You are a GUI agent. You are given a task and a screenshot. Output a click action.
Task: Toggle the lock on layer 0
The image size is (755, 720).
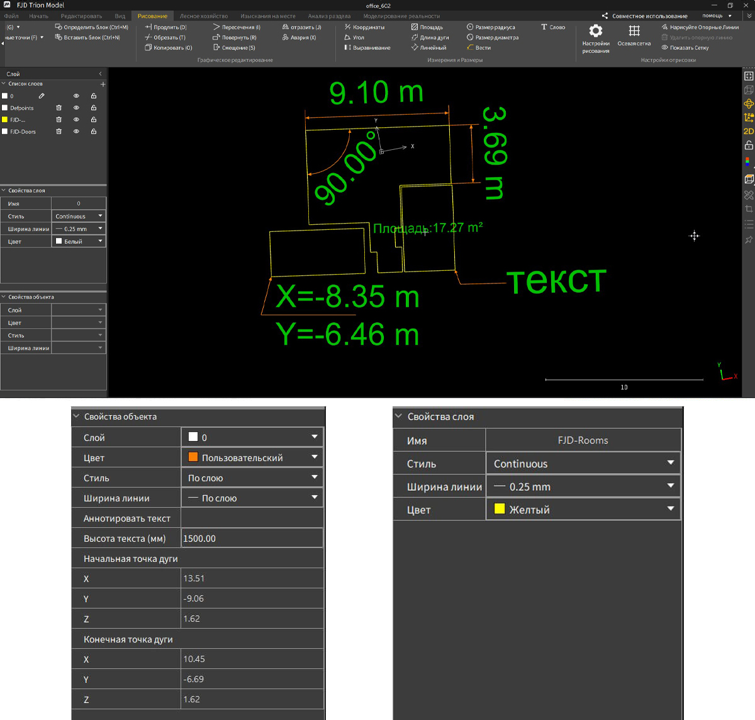pyautogui.click(x=94, y=96)
